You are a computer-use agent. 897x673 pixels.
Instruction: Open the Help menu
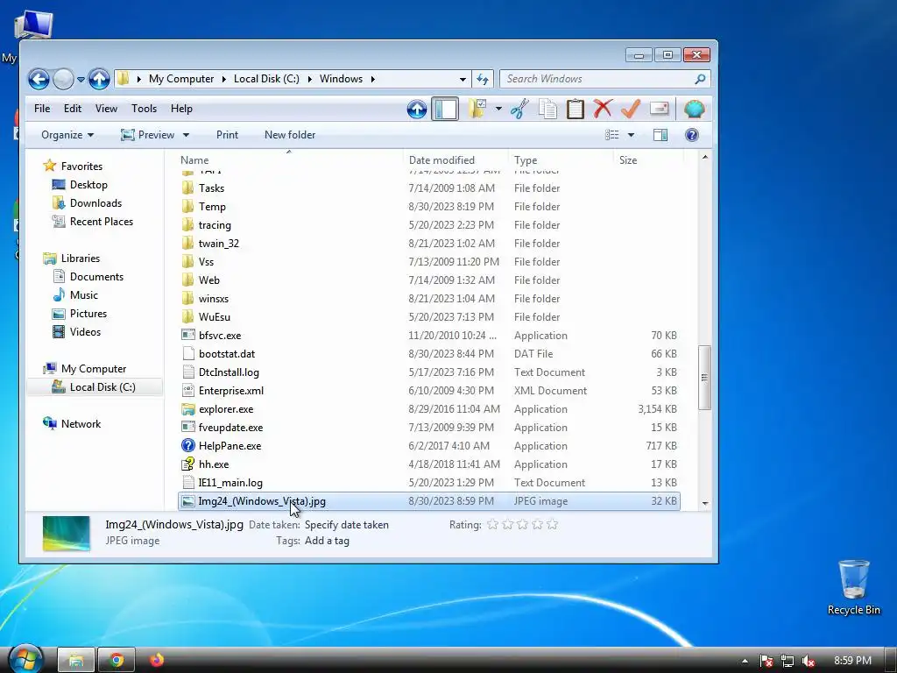point(181,109)
